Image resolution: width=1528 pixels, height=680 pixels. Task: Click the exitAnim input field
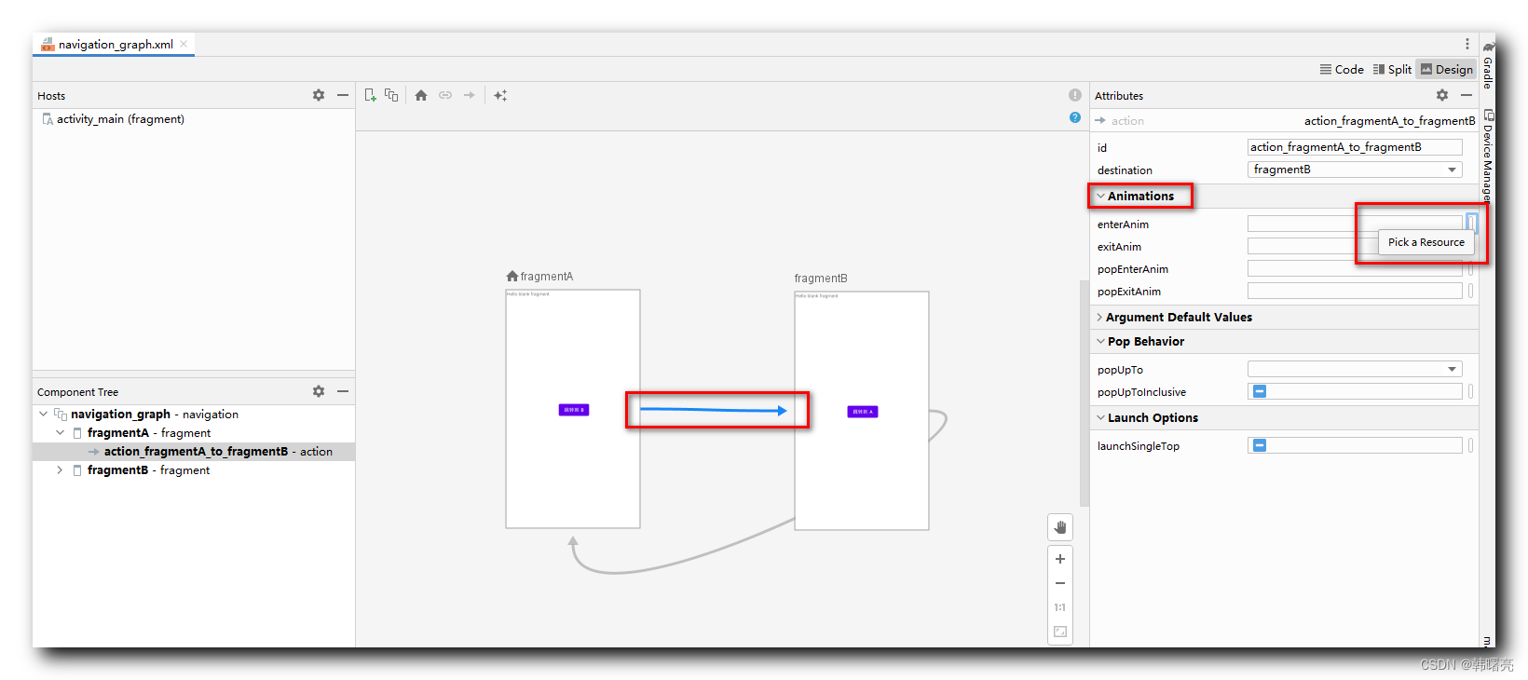click(x=1355, y=246)
